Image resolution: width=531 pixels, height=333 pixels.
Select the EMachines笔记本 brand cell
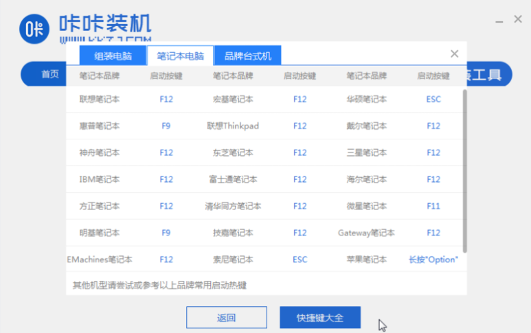[x=100, y=260]
